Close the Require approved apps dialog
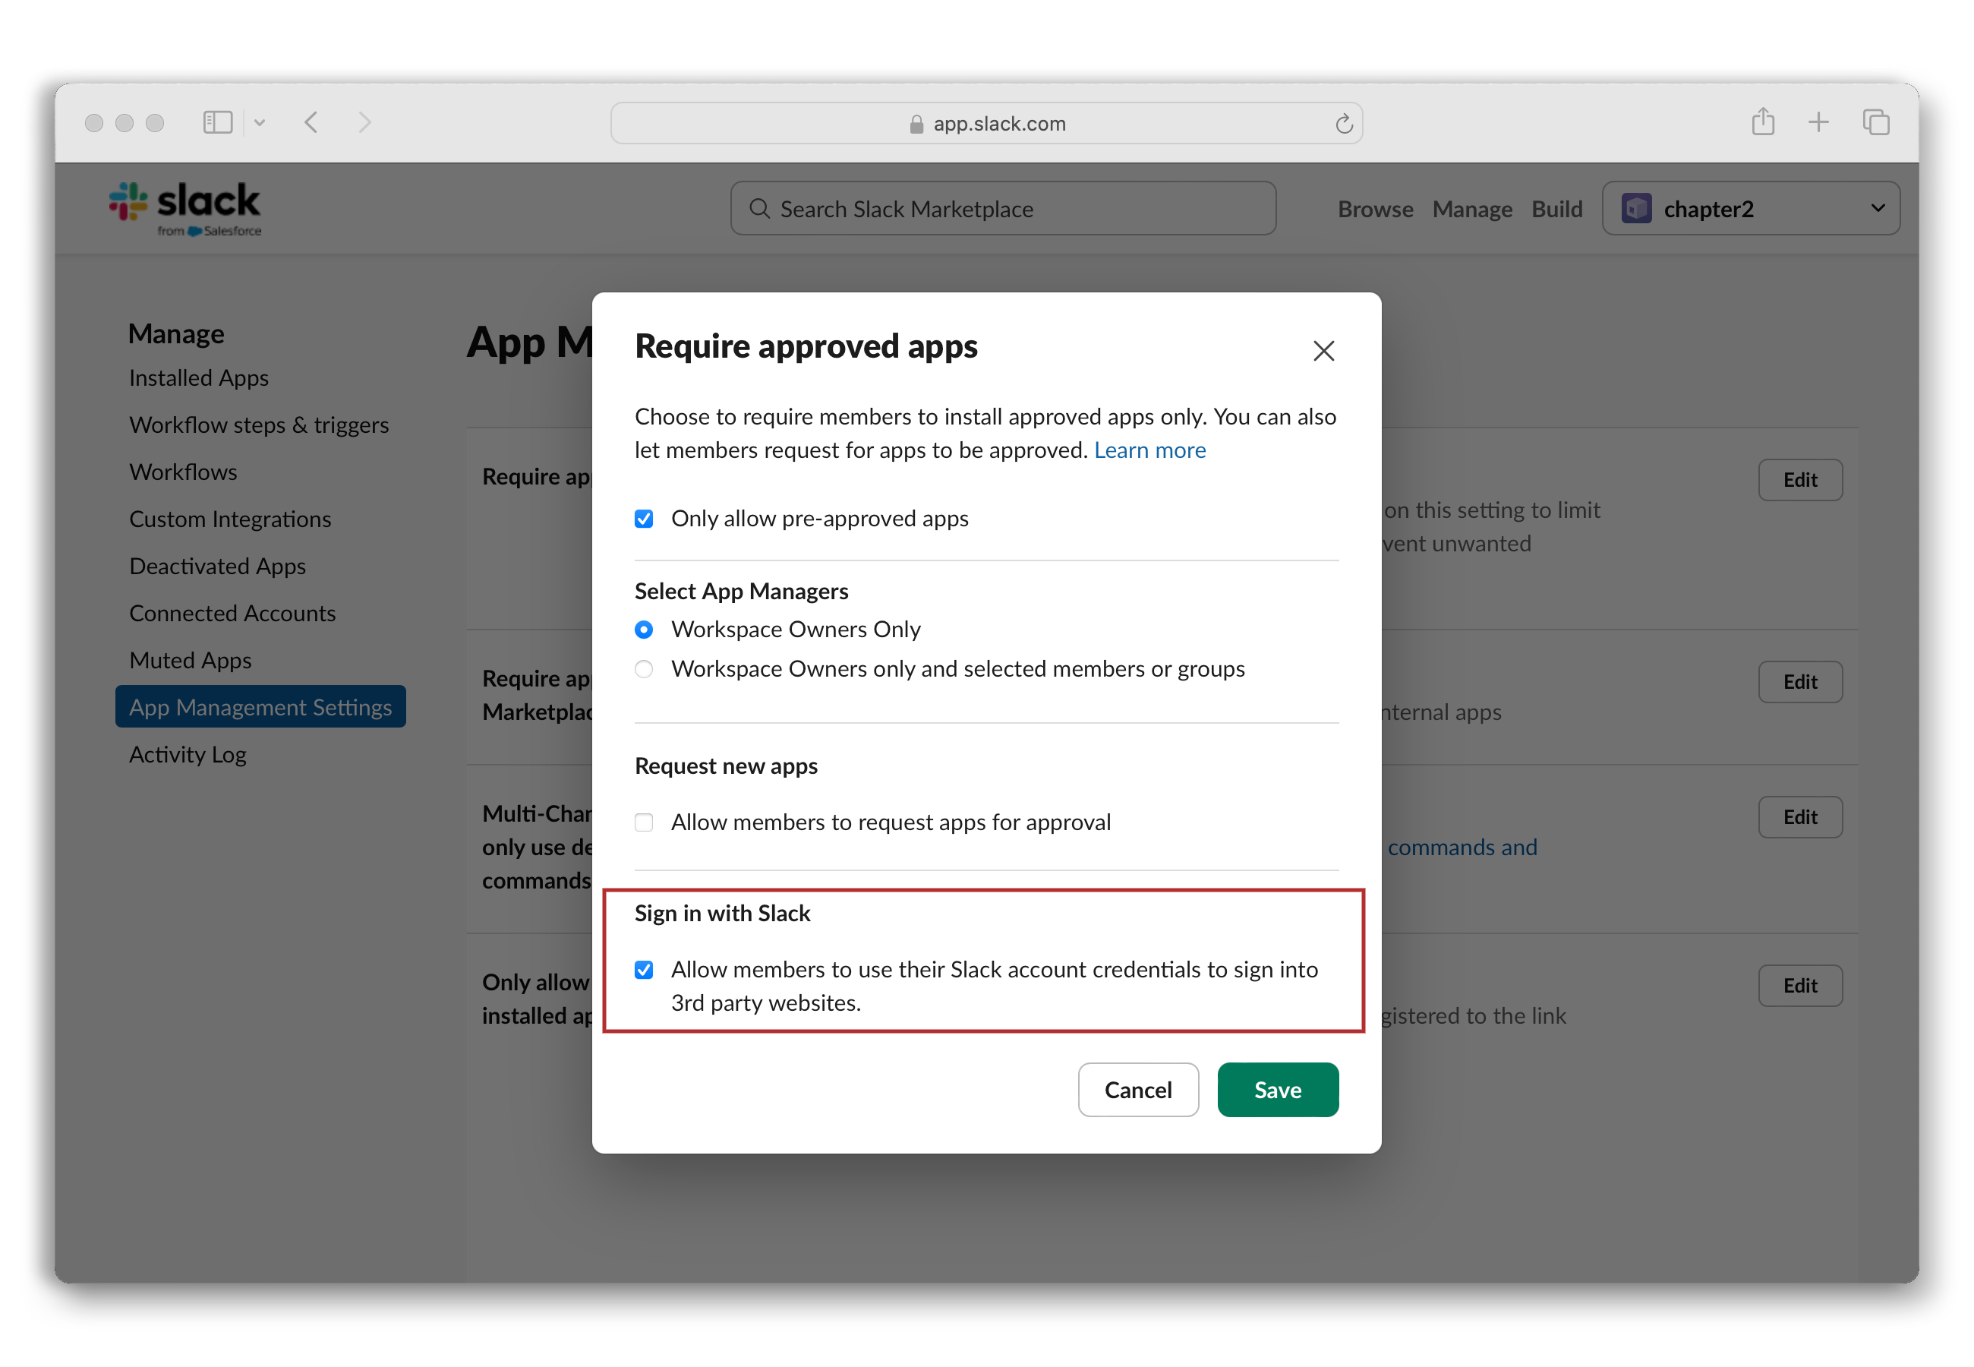Image resolution: width=1974 pixels, height=1367 pixels. pos(1323,350)
